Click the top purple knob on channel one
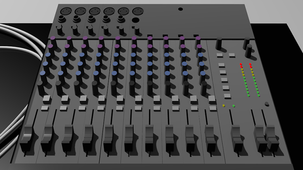This screenshot has width=303, height=170. (x=53, y=38)
